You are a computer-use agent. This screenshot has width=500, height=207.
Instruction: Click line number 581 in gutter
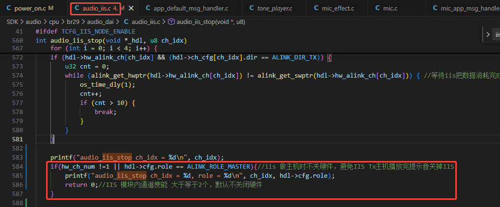18,139
